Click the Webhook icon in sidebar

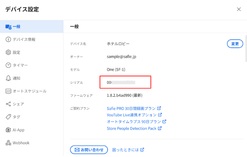(x=8, y=143)
